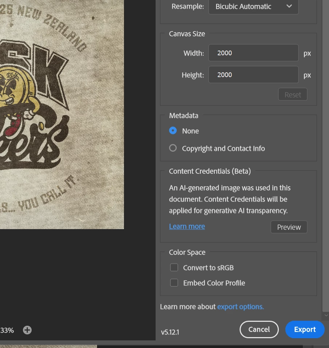Image resolution: width=329 pixels, height=348 pixels.
Task: Select the None metadata radio button
Action: (x=173, y=131)
